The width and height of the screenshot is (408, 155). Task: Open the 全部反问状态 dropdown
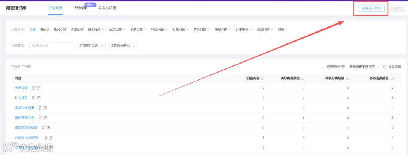pyautogui.click(x=123, y=46)
